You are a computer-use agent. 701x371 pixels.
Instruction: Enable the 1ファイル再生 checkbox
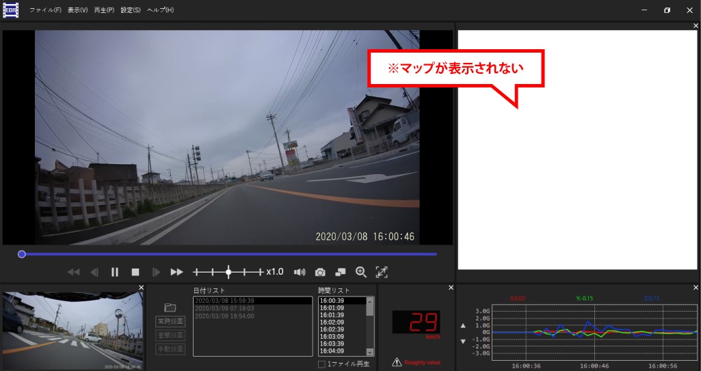[x=322, y=364]
